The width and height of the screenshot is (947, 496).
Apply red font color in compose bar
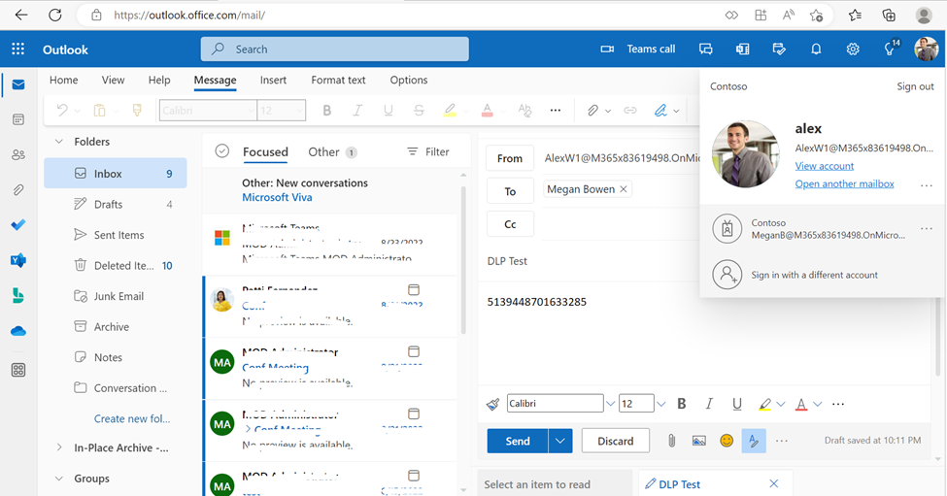point(801,404)
